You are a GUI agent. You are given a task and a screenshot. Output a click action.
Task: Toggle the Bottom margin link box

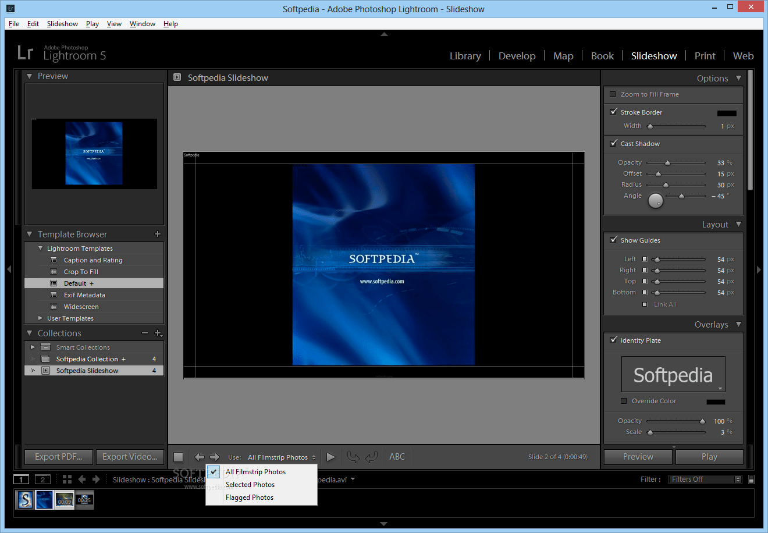pyautogui.click(x=645, y=292)
